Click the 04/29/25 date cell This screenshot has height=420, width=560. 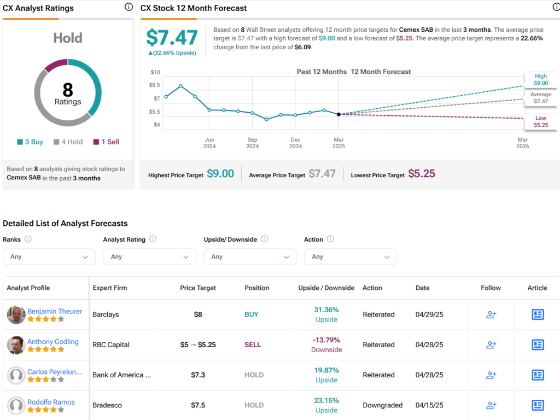pos(429,314)
